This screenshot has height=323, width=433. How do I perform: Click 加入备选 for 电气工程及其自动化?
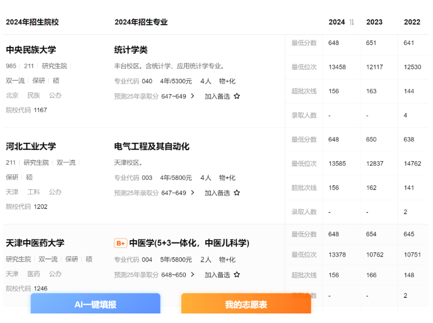pos(217,193)
